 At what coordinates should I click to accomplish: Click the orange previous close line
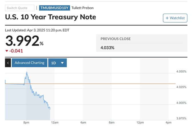pos(114,84)
